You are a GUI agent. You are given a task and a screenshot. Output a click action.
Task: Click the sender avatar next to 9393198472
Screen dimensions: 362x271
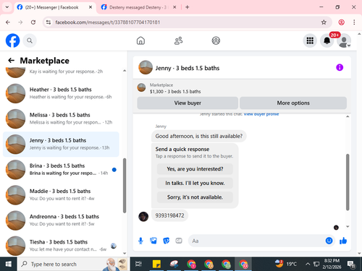pos(143,217)
